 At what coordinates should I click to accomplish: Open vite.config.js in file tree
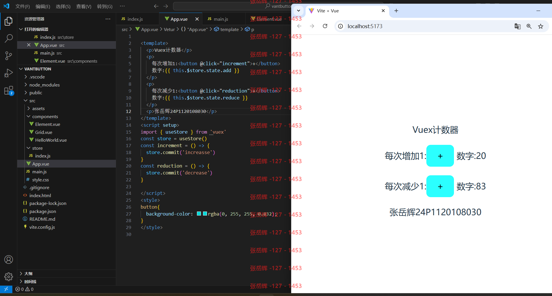(x=42, y=227)
